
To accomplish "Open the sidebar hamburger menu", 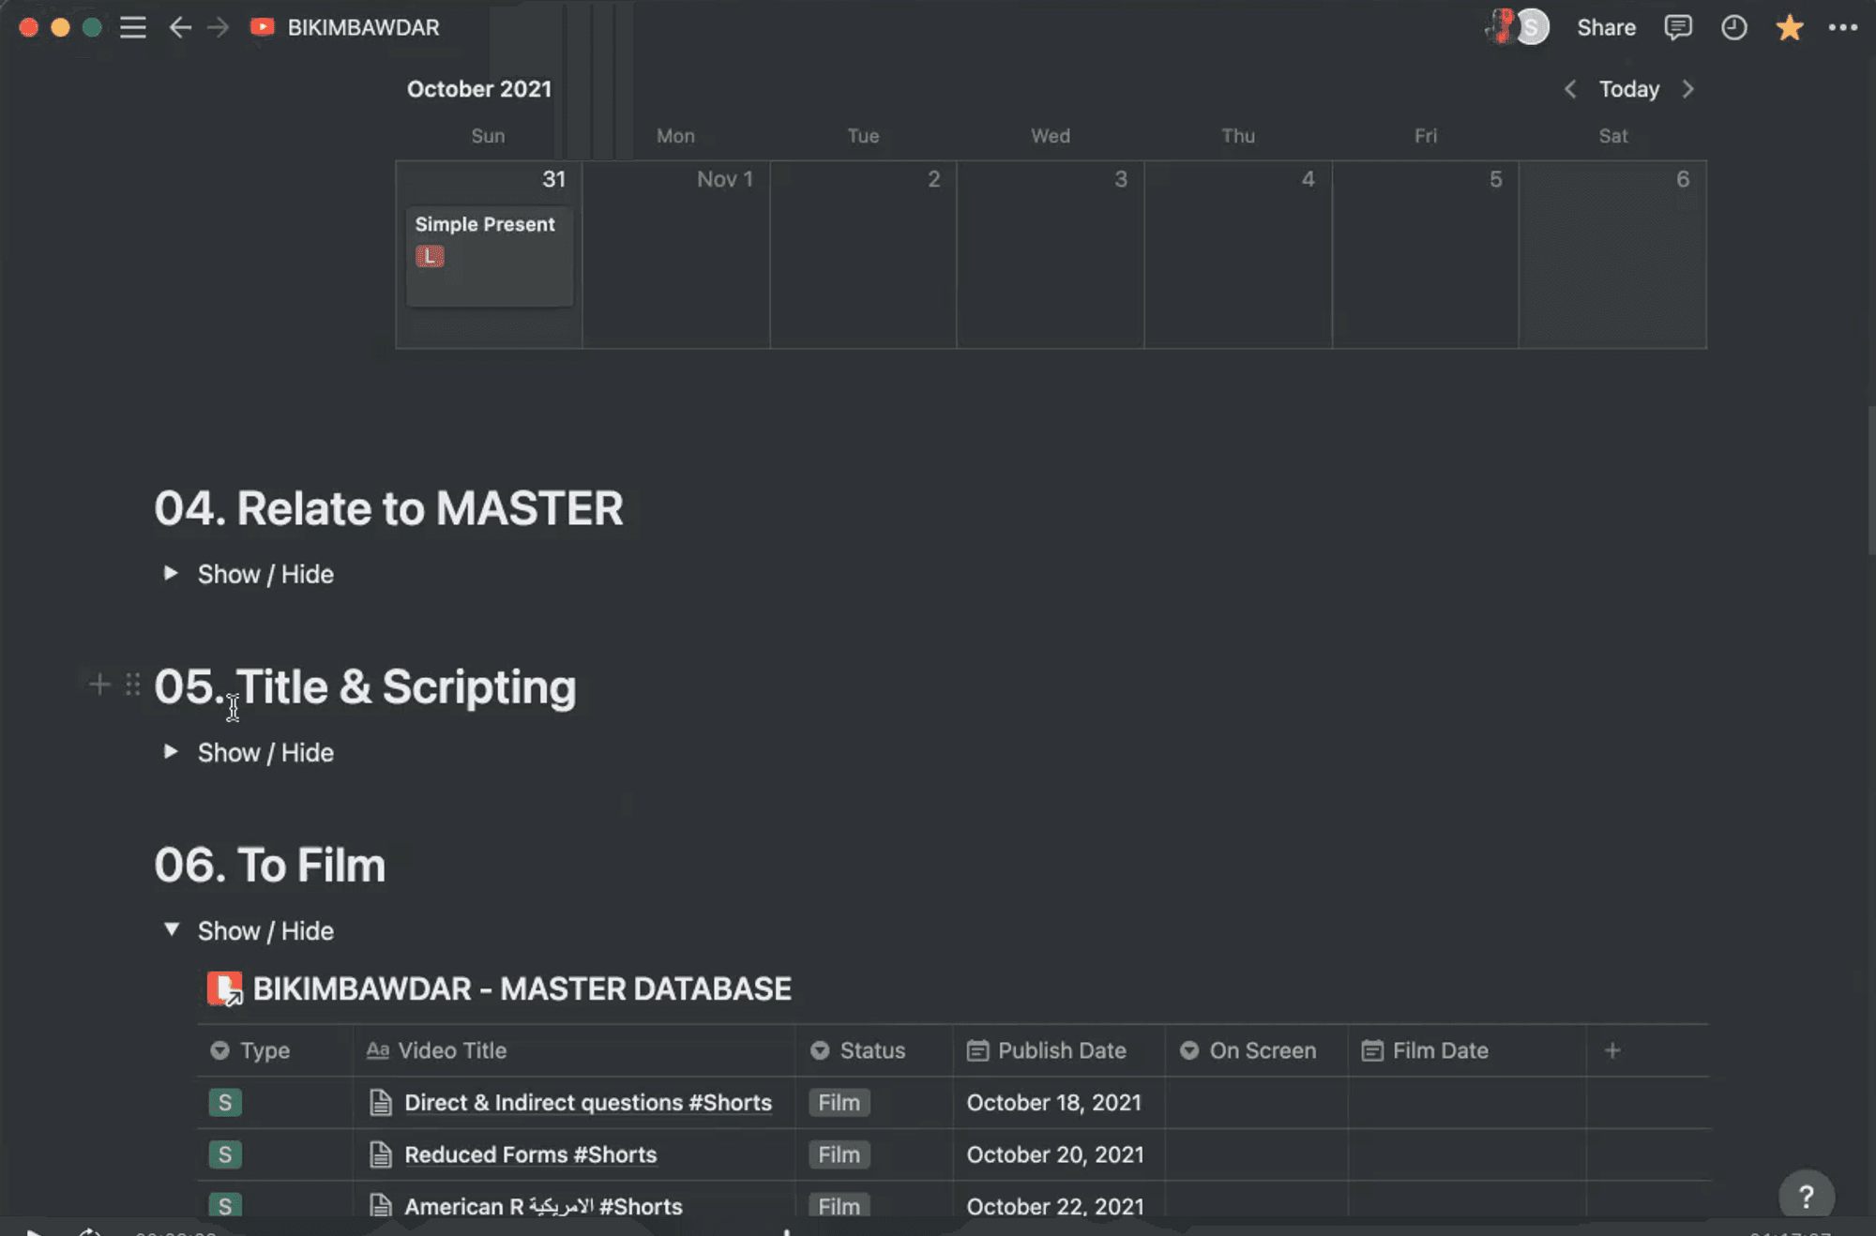I will (133, 27).
